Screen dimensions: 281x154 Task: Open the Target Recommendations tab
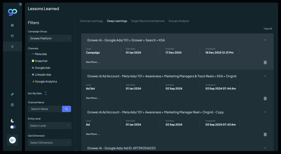[148, 21]
